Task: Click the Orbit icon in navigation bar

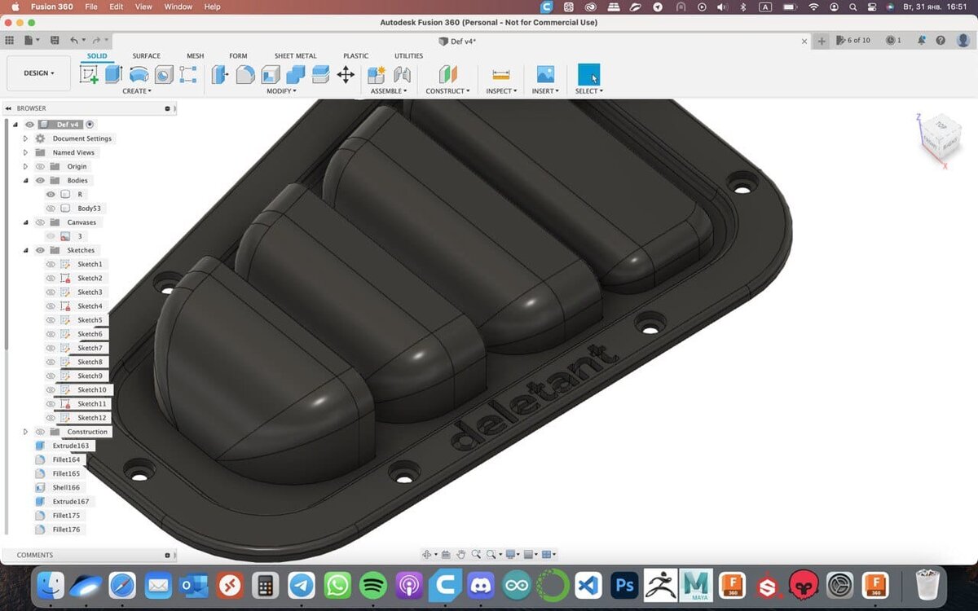Action: [x=426, y=554]
